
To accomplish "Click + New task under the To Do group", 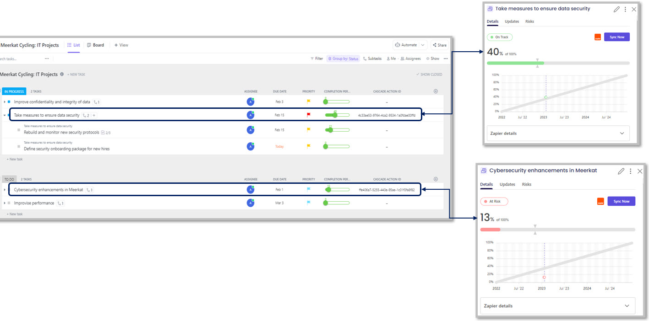I will (x=15, y=214).
